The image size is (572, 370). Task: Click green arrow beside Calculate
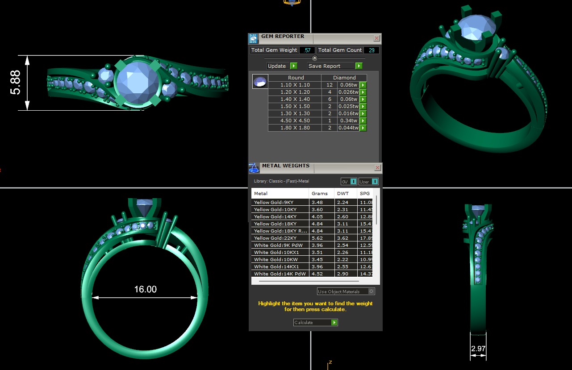point(334,322)
